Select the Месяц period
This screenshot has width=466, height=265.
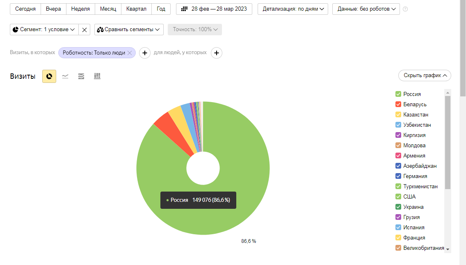pos(108,9)
